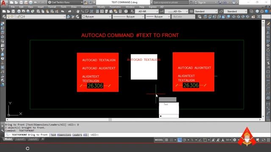Click the Customization hamburger icon in status bar
The height and width of the screenshot is (152, 271).
pyautogui.click(x=268, y=140)
